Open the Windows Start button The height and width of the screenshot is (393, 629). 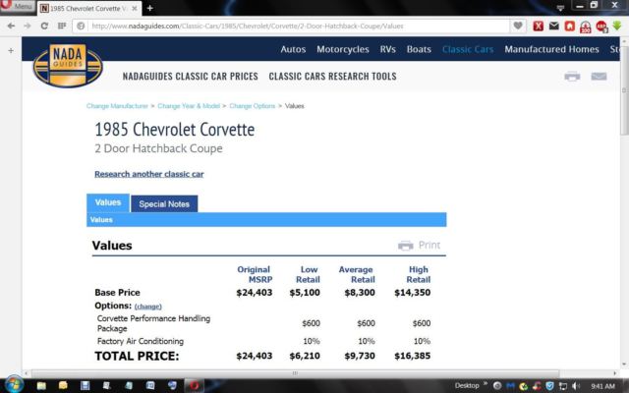pyautogui.click(x=14, y=384)
